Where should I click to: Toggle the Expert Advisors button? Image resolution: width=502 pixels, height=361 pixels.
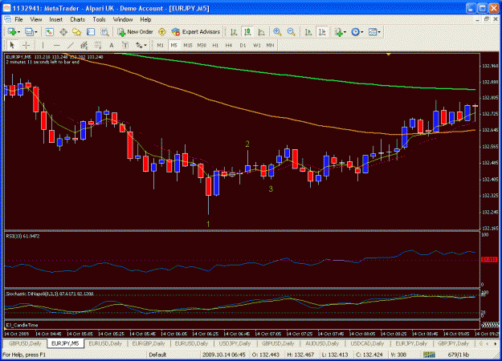click(196, 31)
